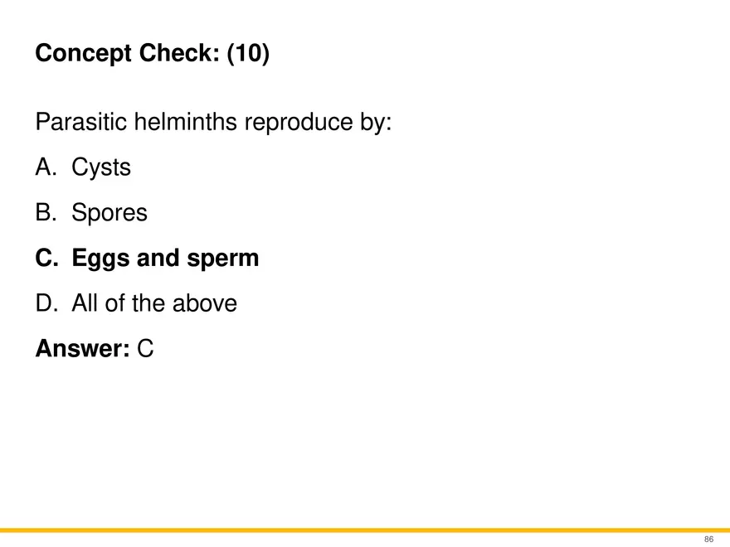Select the bold option "Eggs and sperm"
730x547 pixels.
coord(165,259)
